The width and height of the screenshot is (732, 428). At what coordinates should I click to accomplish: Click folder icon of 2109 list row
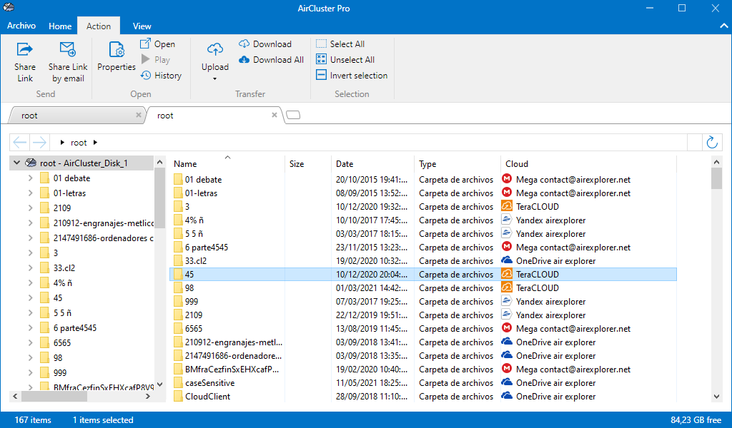pyautogui.click(x=178, y=315)
